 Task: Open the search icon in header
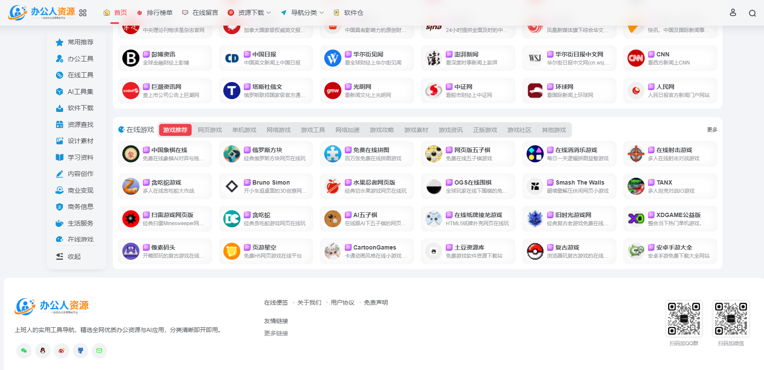(752, 13)
